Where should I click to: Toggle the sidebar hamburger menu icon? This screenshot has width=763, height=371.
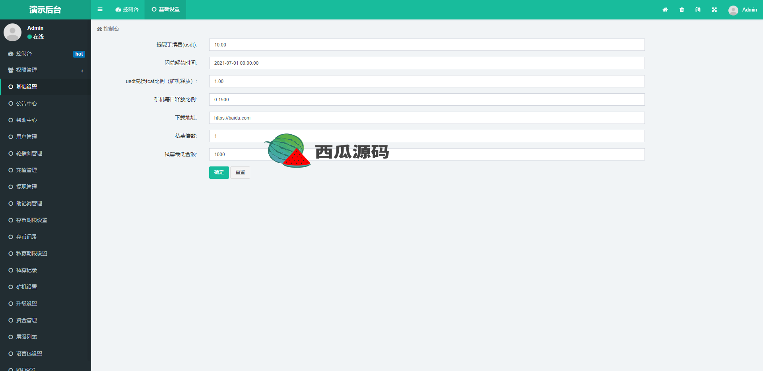(100, 10)
